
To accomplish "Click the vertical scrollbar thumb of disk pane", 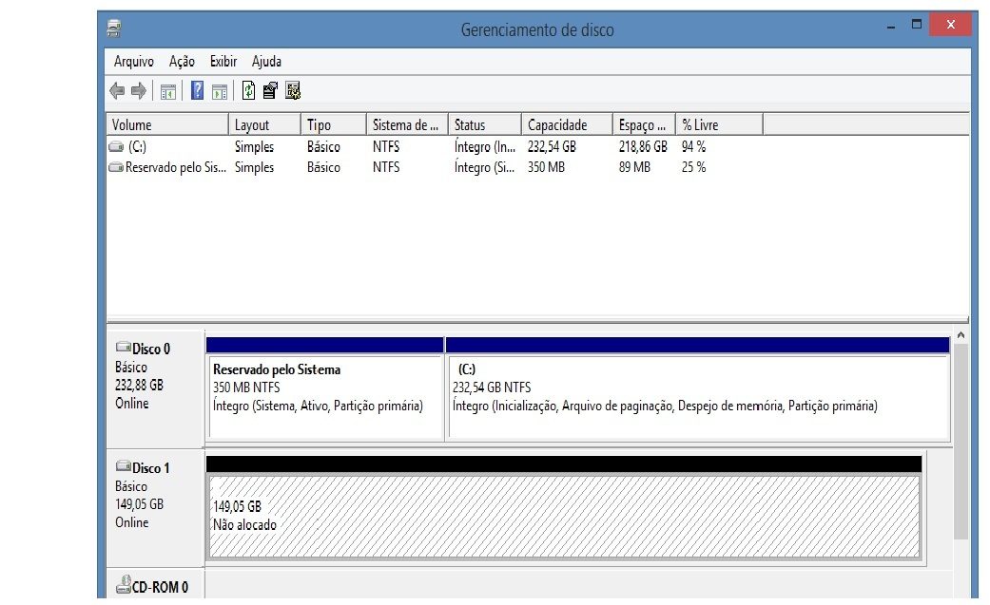I will [961, 442].
